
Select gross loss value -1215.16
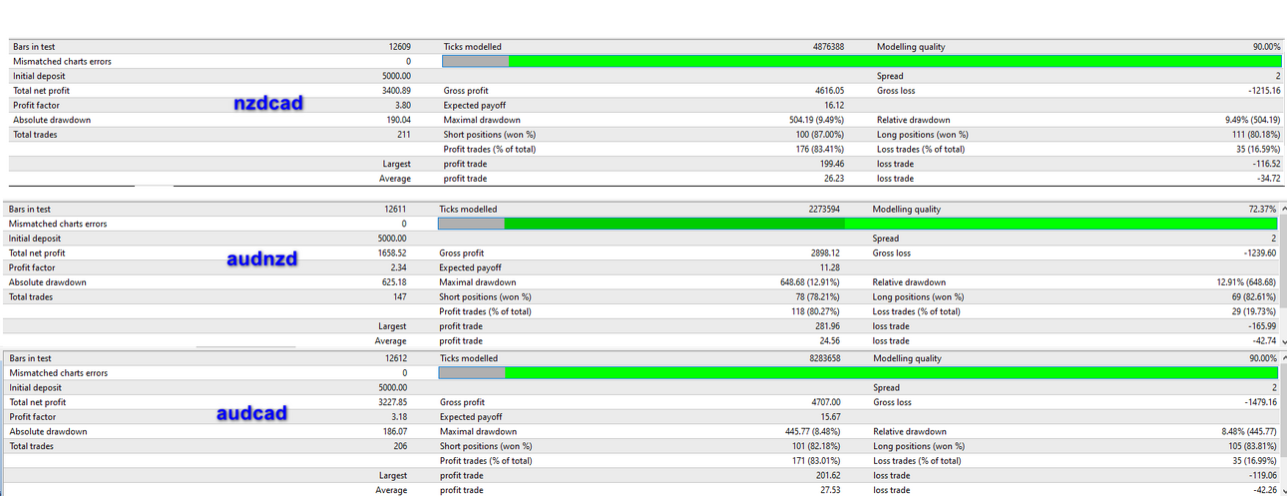tap(1262, 91)
